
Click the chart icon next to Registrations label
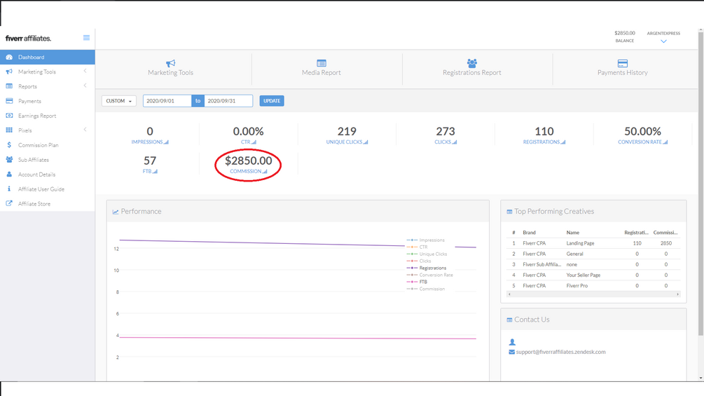[x=563, y=142]
